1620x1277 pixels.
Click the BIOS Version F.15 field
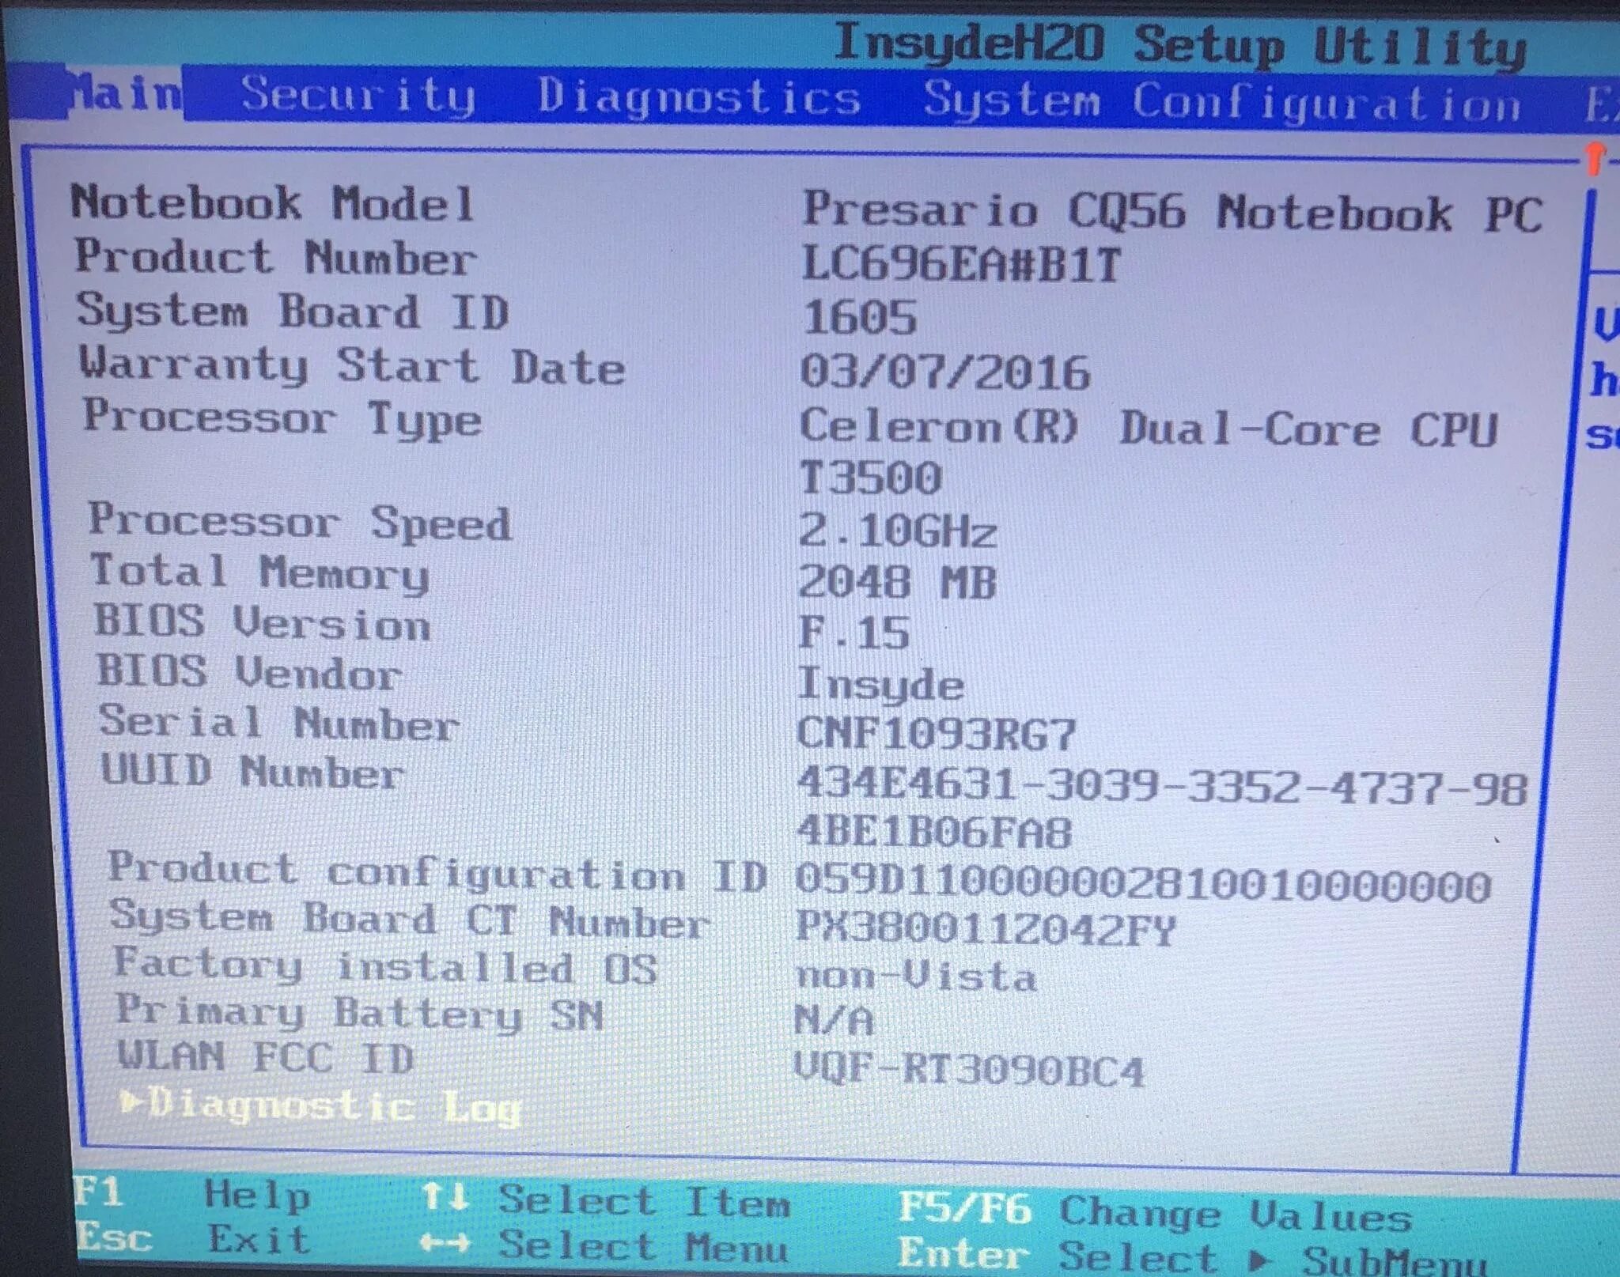(x=854, y=633)
